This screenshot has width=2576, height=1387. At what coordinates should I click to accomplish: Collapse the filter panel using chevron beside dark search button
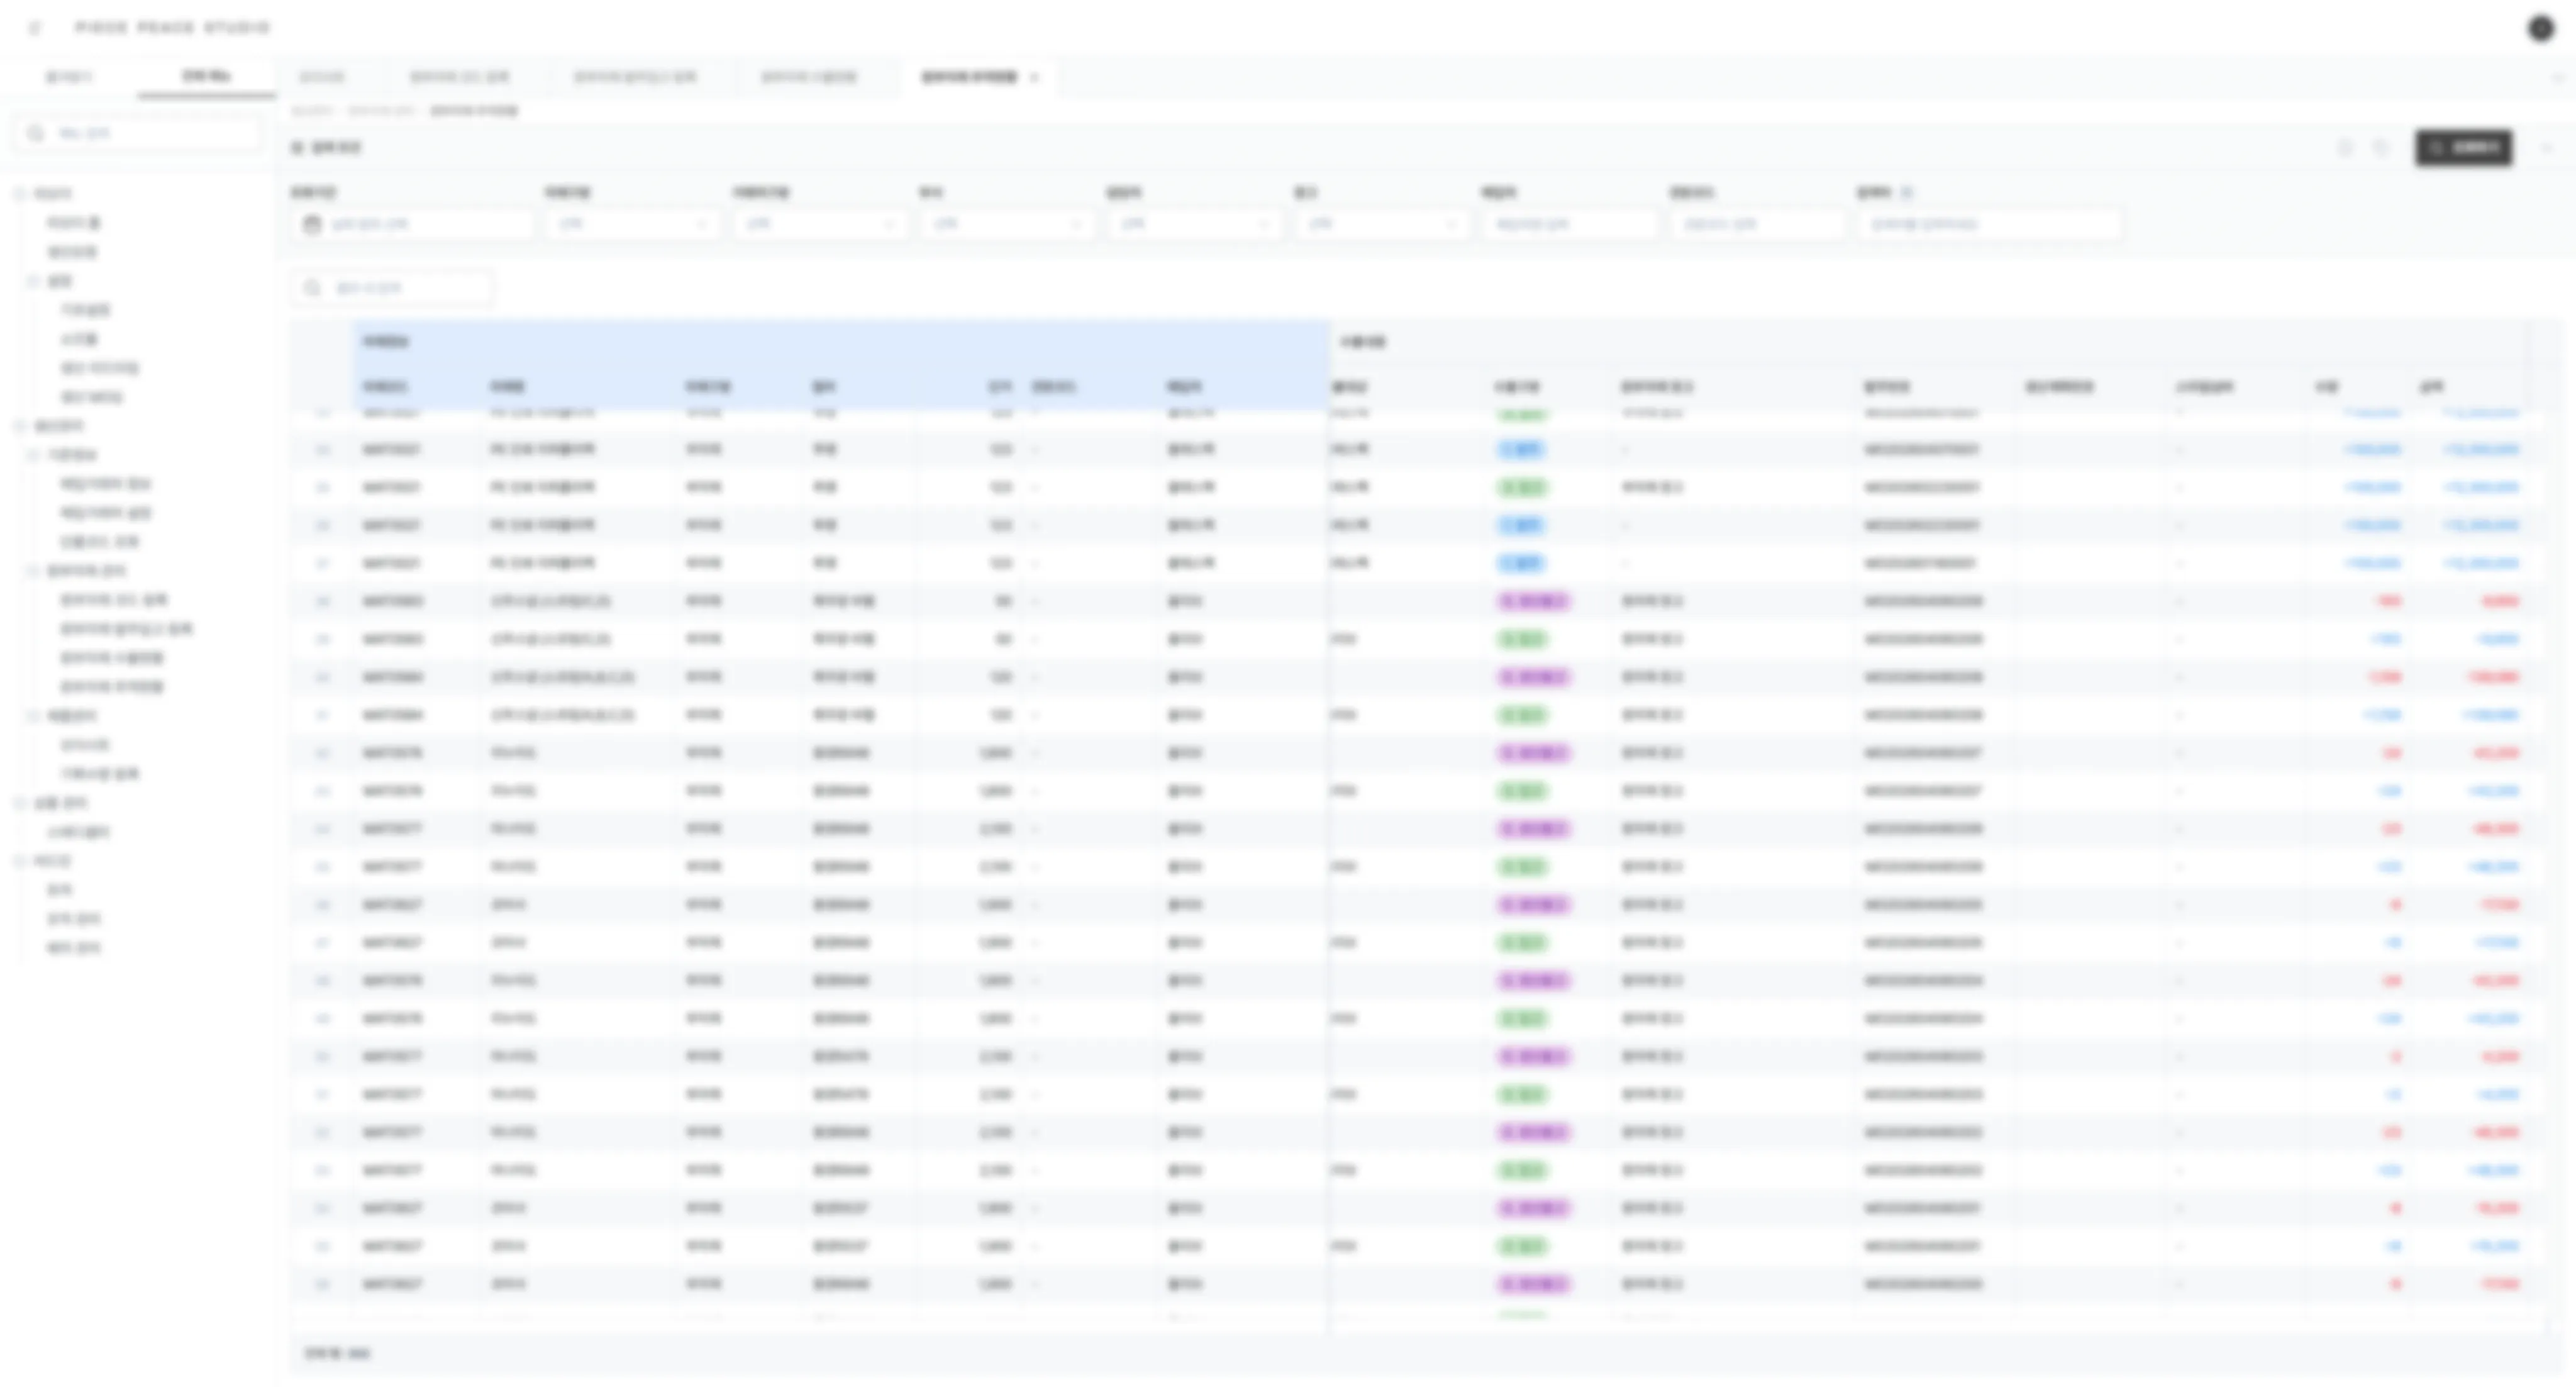pyautogui.click(x=2547, y=148)
